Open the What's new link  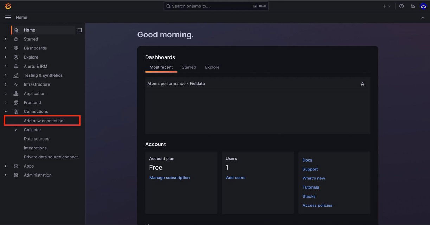pos(314,178)
